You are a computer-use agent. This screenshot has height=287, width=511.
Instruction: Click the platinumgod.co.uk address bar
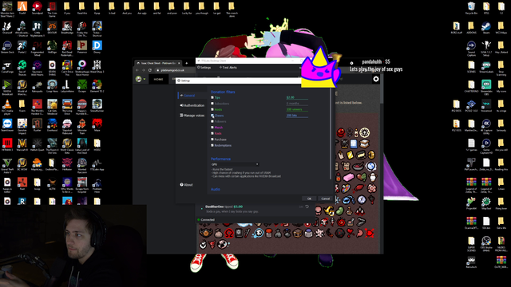point(172,70)
